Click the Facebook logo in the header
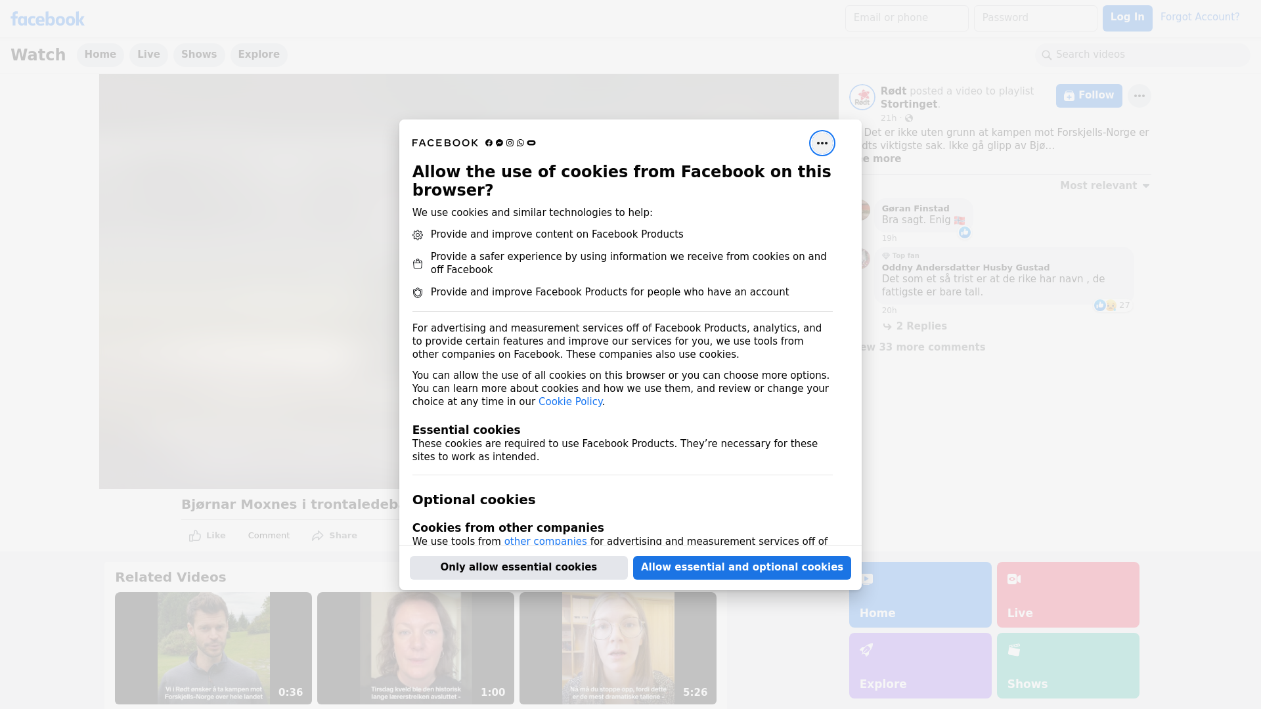The height and width of the screenshot is (709, 1261). click(47, 19)
